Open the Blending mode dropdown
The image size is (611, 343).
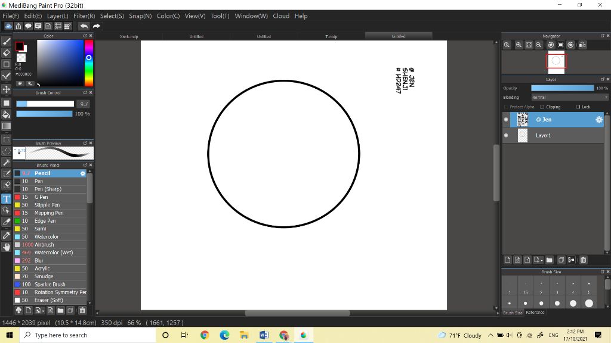(x=570, y=97)
